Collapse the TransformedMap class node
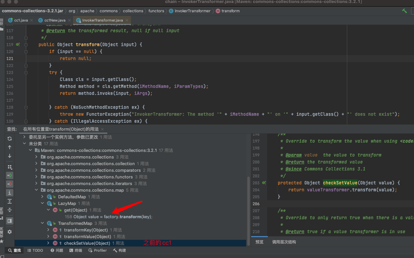 [x=42, y=223]
